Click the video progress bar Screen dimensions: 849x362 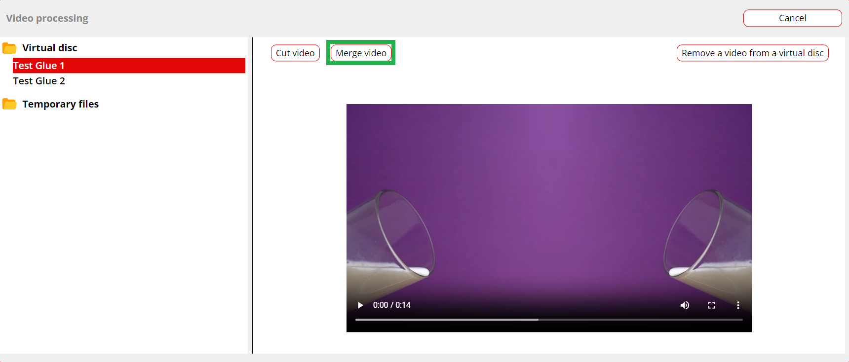tap(549, 320)
